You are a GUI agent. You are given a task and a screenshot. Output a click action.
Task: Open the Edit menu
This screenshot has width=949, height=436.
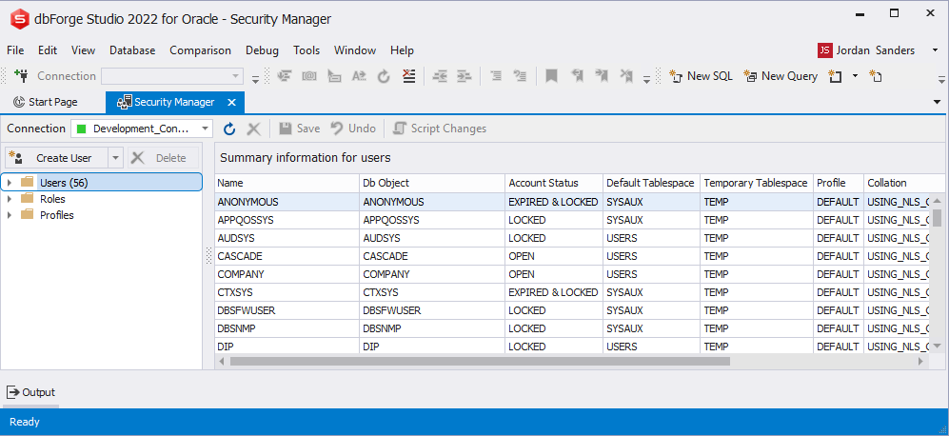[x=48, y=50]
